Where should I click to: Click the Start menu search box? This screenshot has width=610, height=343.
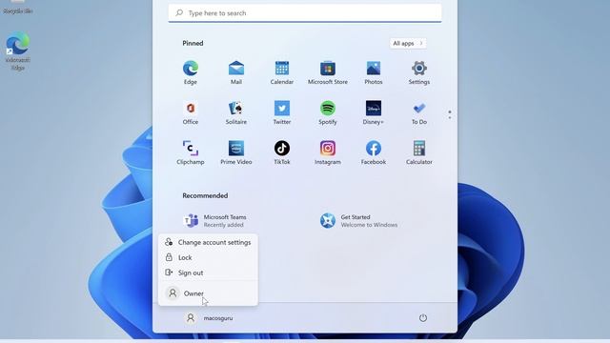[x=305, y=12]
